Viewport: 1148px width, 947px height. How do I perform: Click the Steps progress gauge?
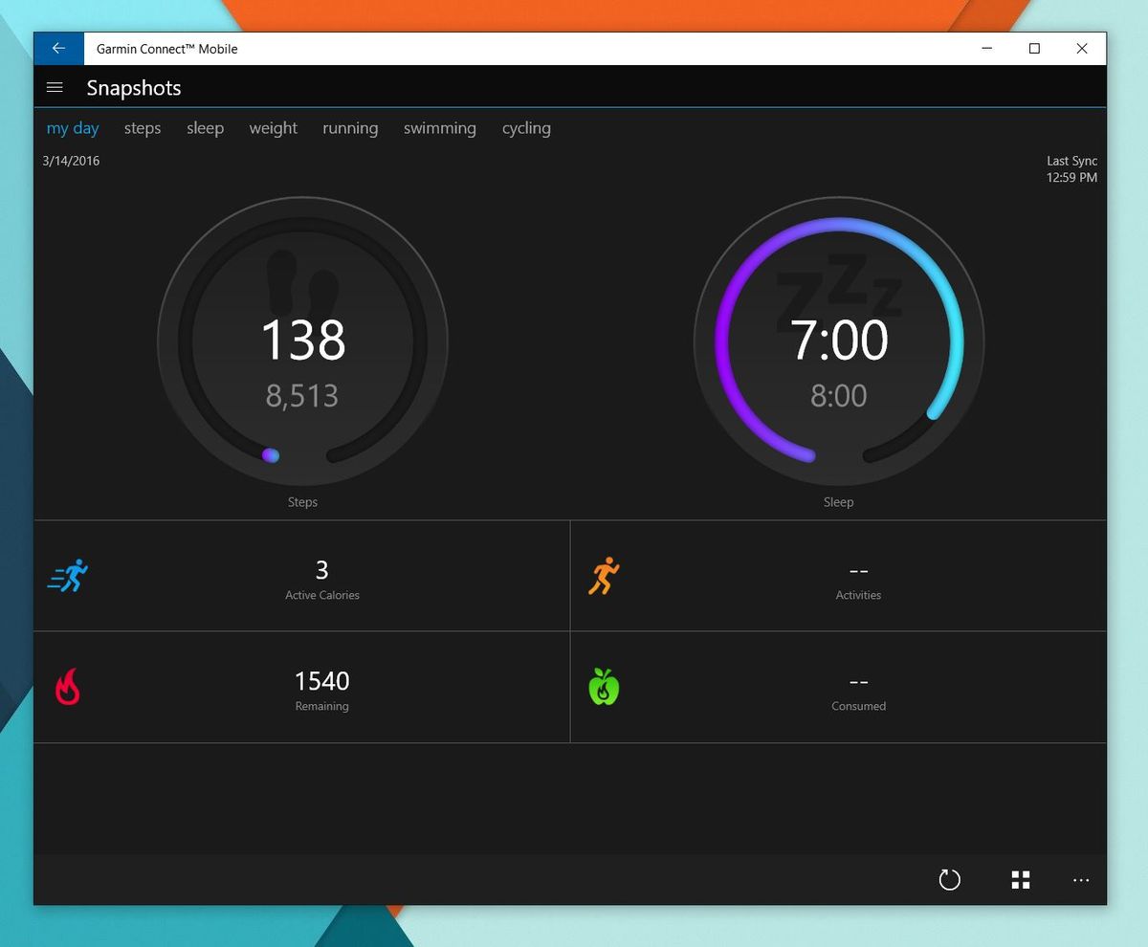[302, 341]
